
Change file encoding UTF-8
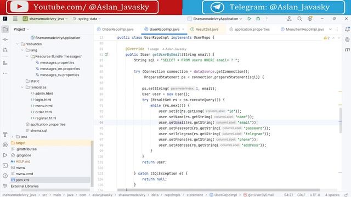[x=315, y=195]
